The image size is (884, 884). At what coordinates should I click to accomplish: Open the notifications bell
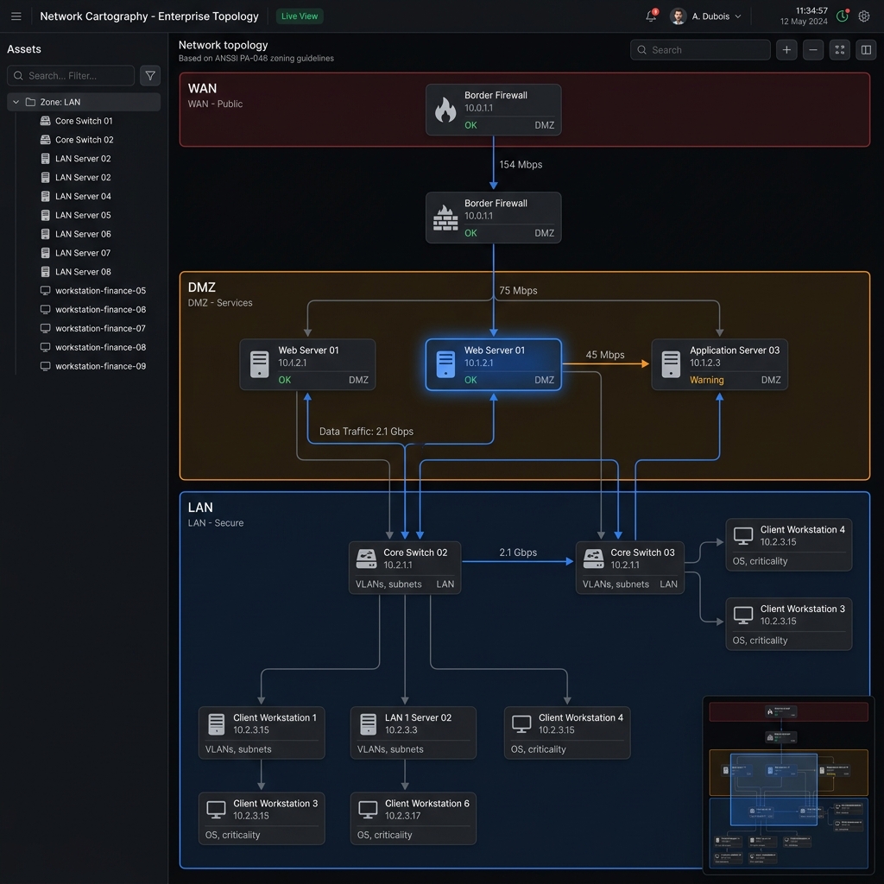(x=651, y=16)
